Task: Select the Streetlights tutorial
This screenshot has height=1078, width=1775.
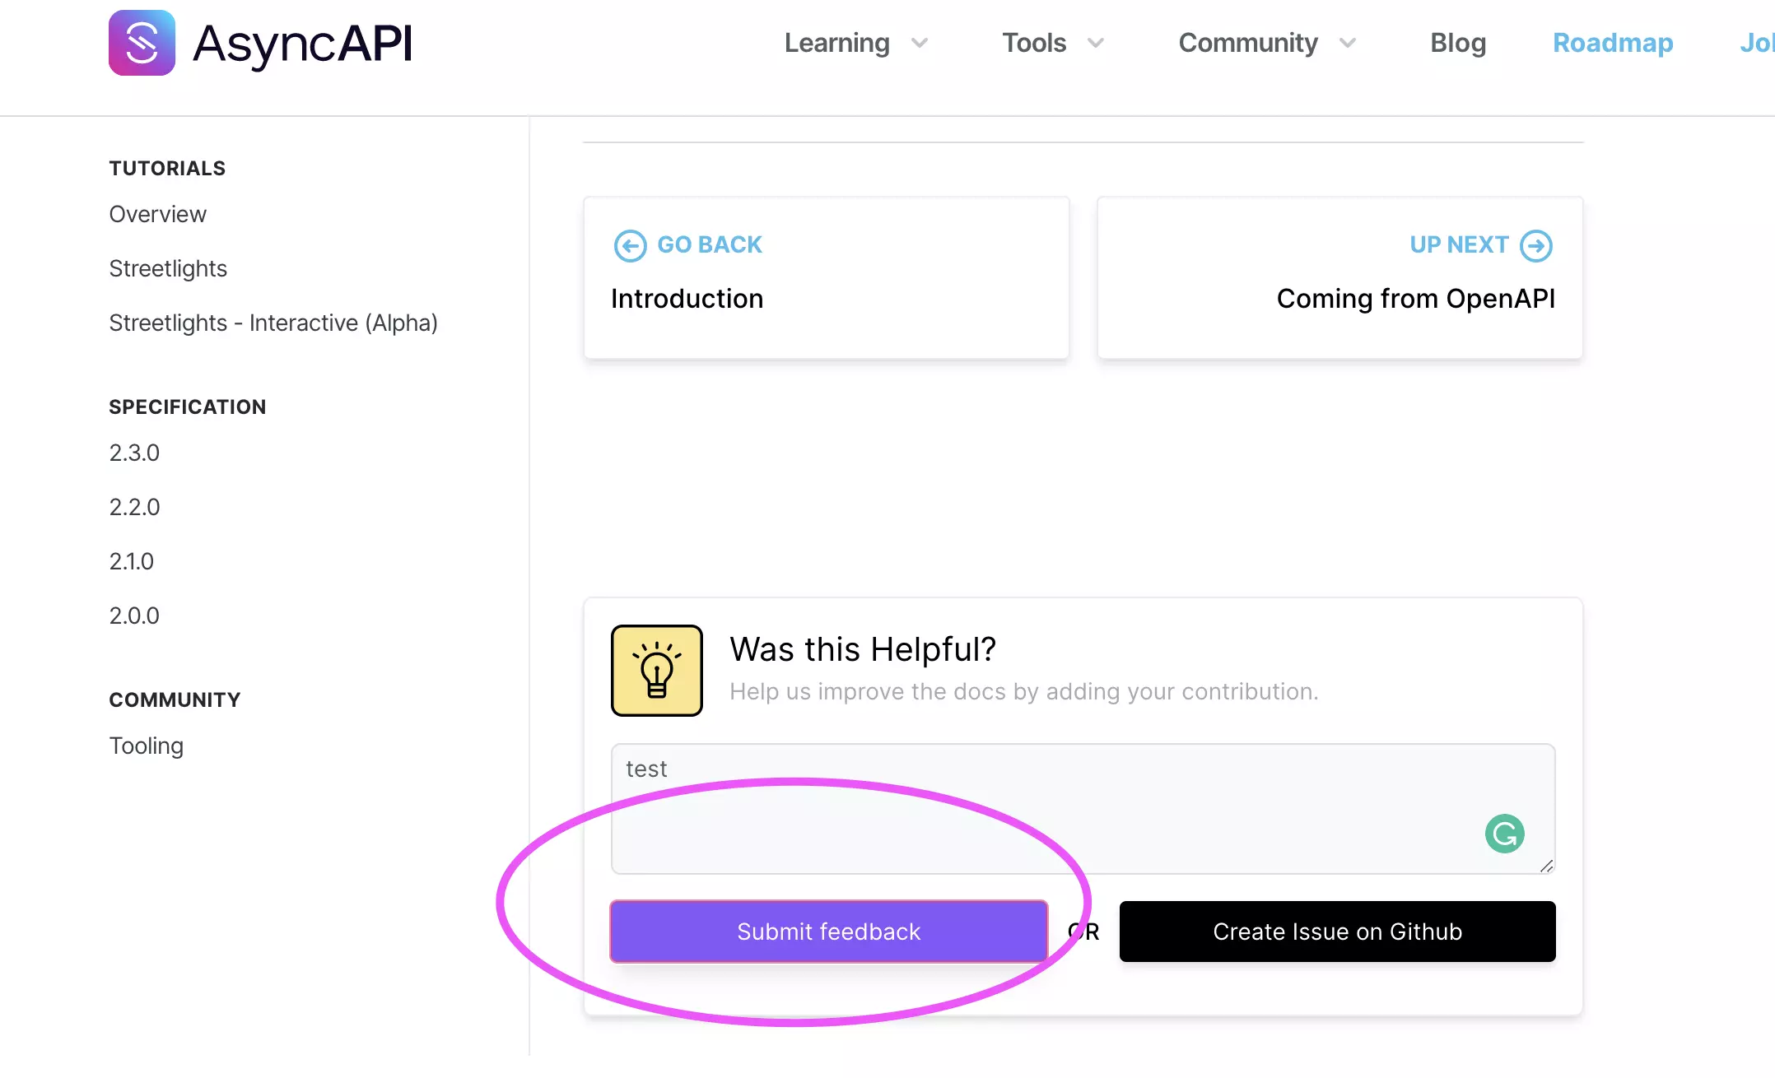Action: coord(168,268)
